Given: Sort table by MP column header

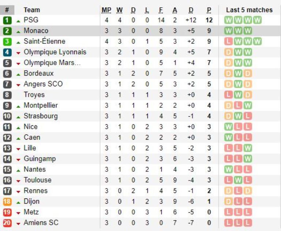Looking at the screenshot, I should [106, 10].
